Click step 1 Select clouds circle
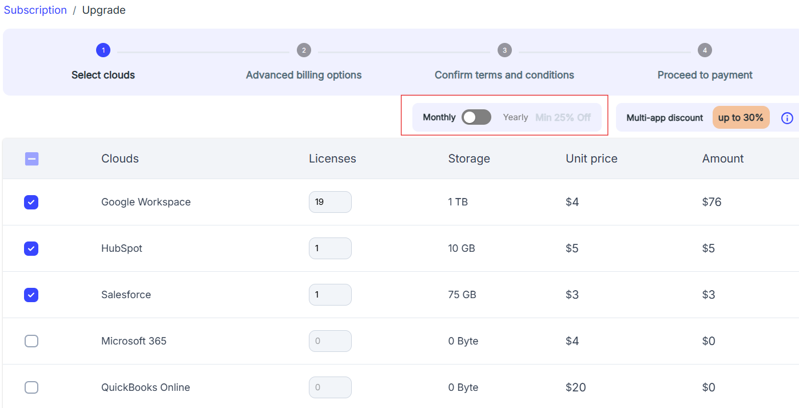 point(103,50)
